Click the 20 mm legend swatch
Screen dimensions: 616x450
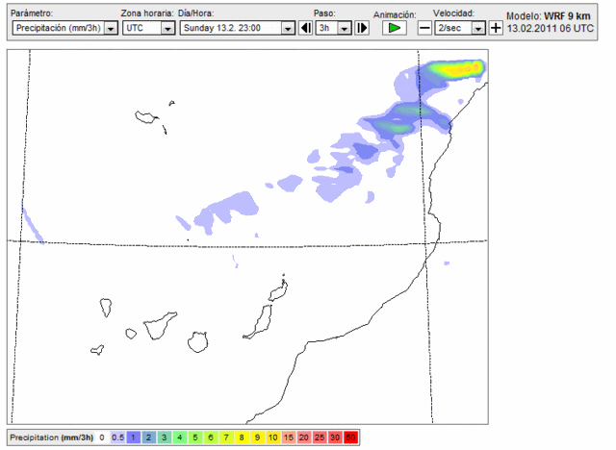coord(304,437)
